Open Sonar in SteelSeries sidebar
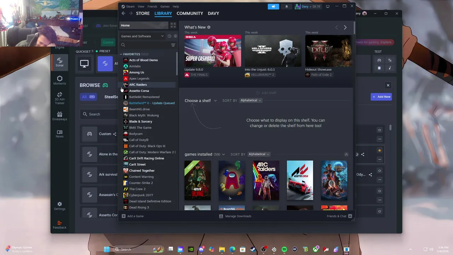The width and height of the screenshot is (453, 255). click(x=59, y=62)
